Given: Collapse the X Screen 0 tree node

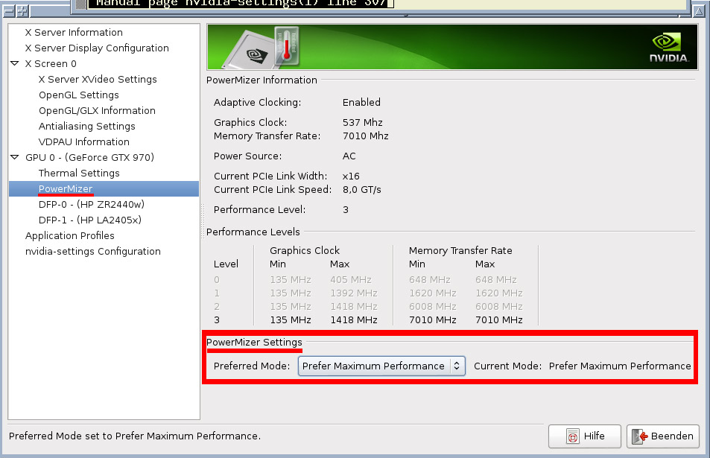Looking at the screenshot, I should 15,63.
